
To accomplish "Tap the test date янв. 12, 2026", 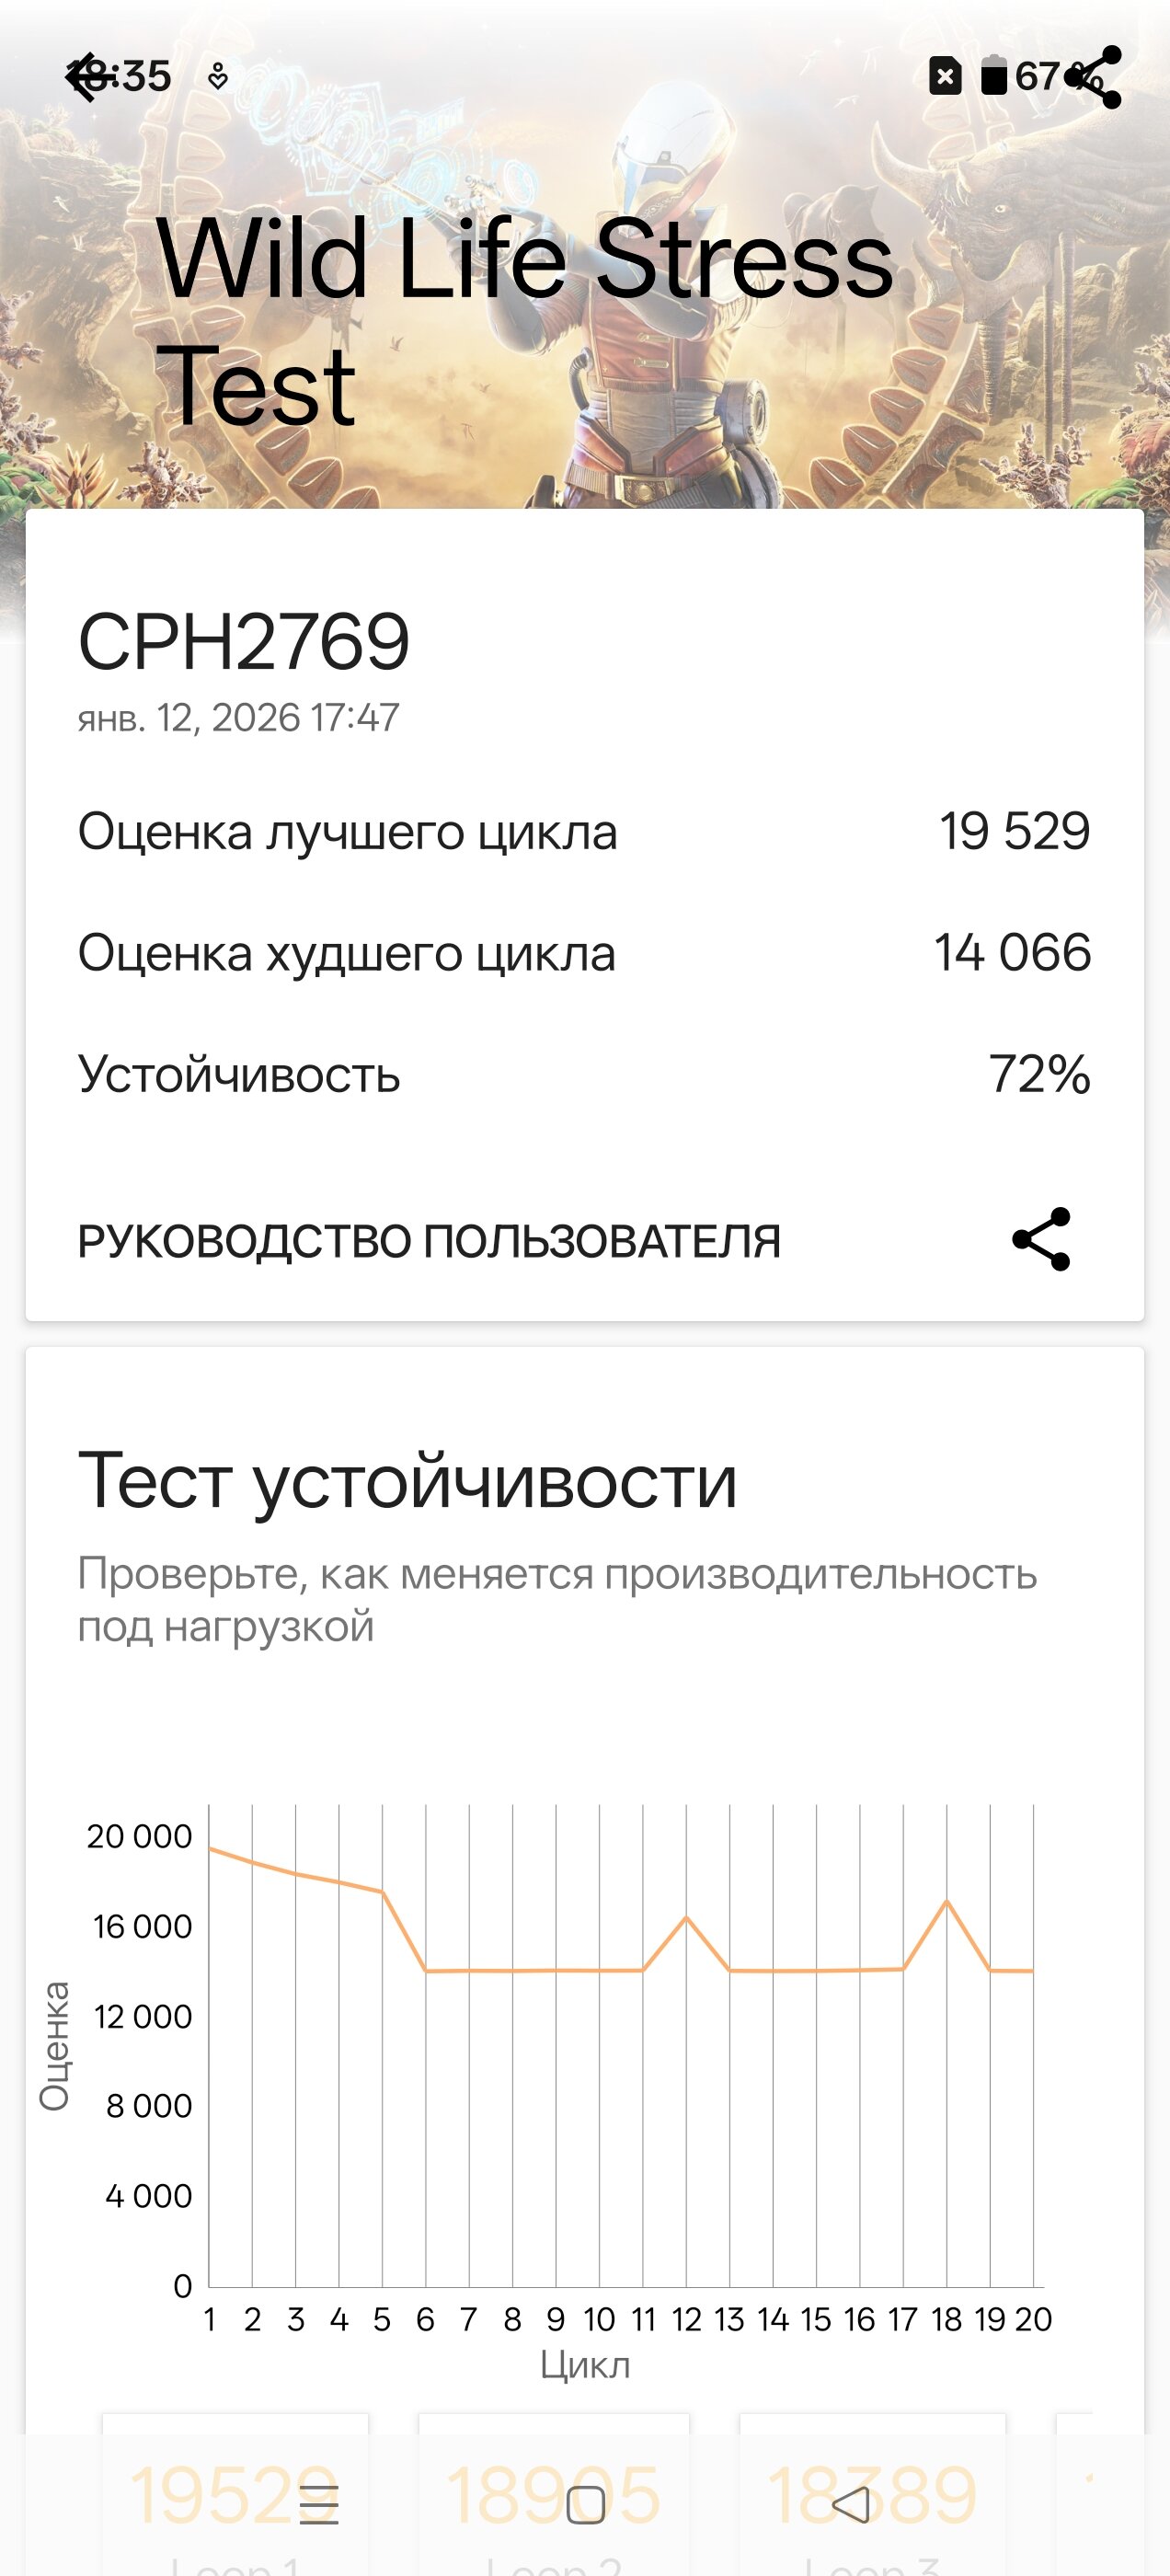I will pyautogui.click(x=239, y=717).
